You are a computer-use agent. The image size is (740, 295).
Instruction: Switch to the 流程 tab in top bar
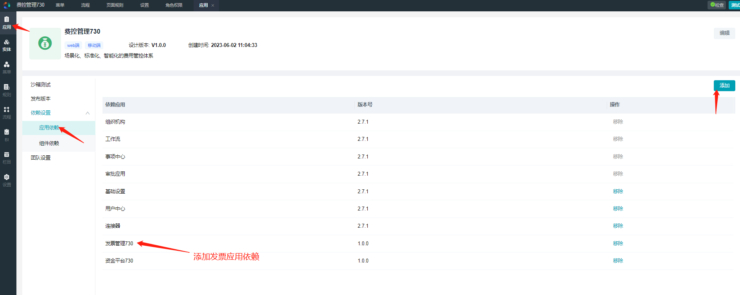(x=85, y=5)
